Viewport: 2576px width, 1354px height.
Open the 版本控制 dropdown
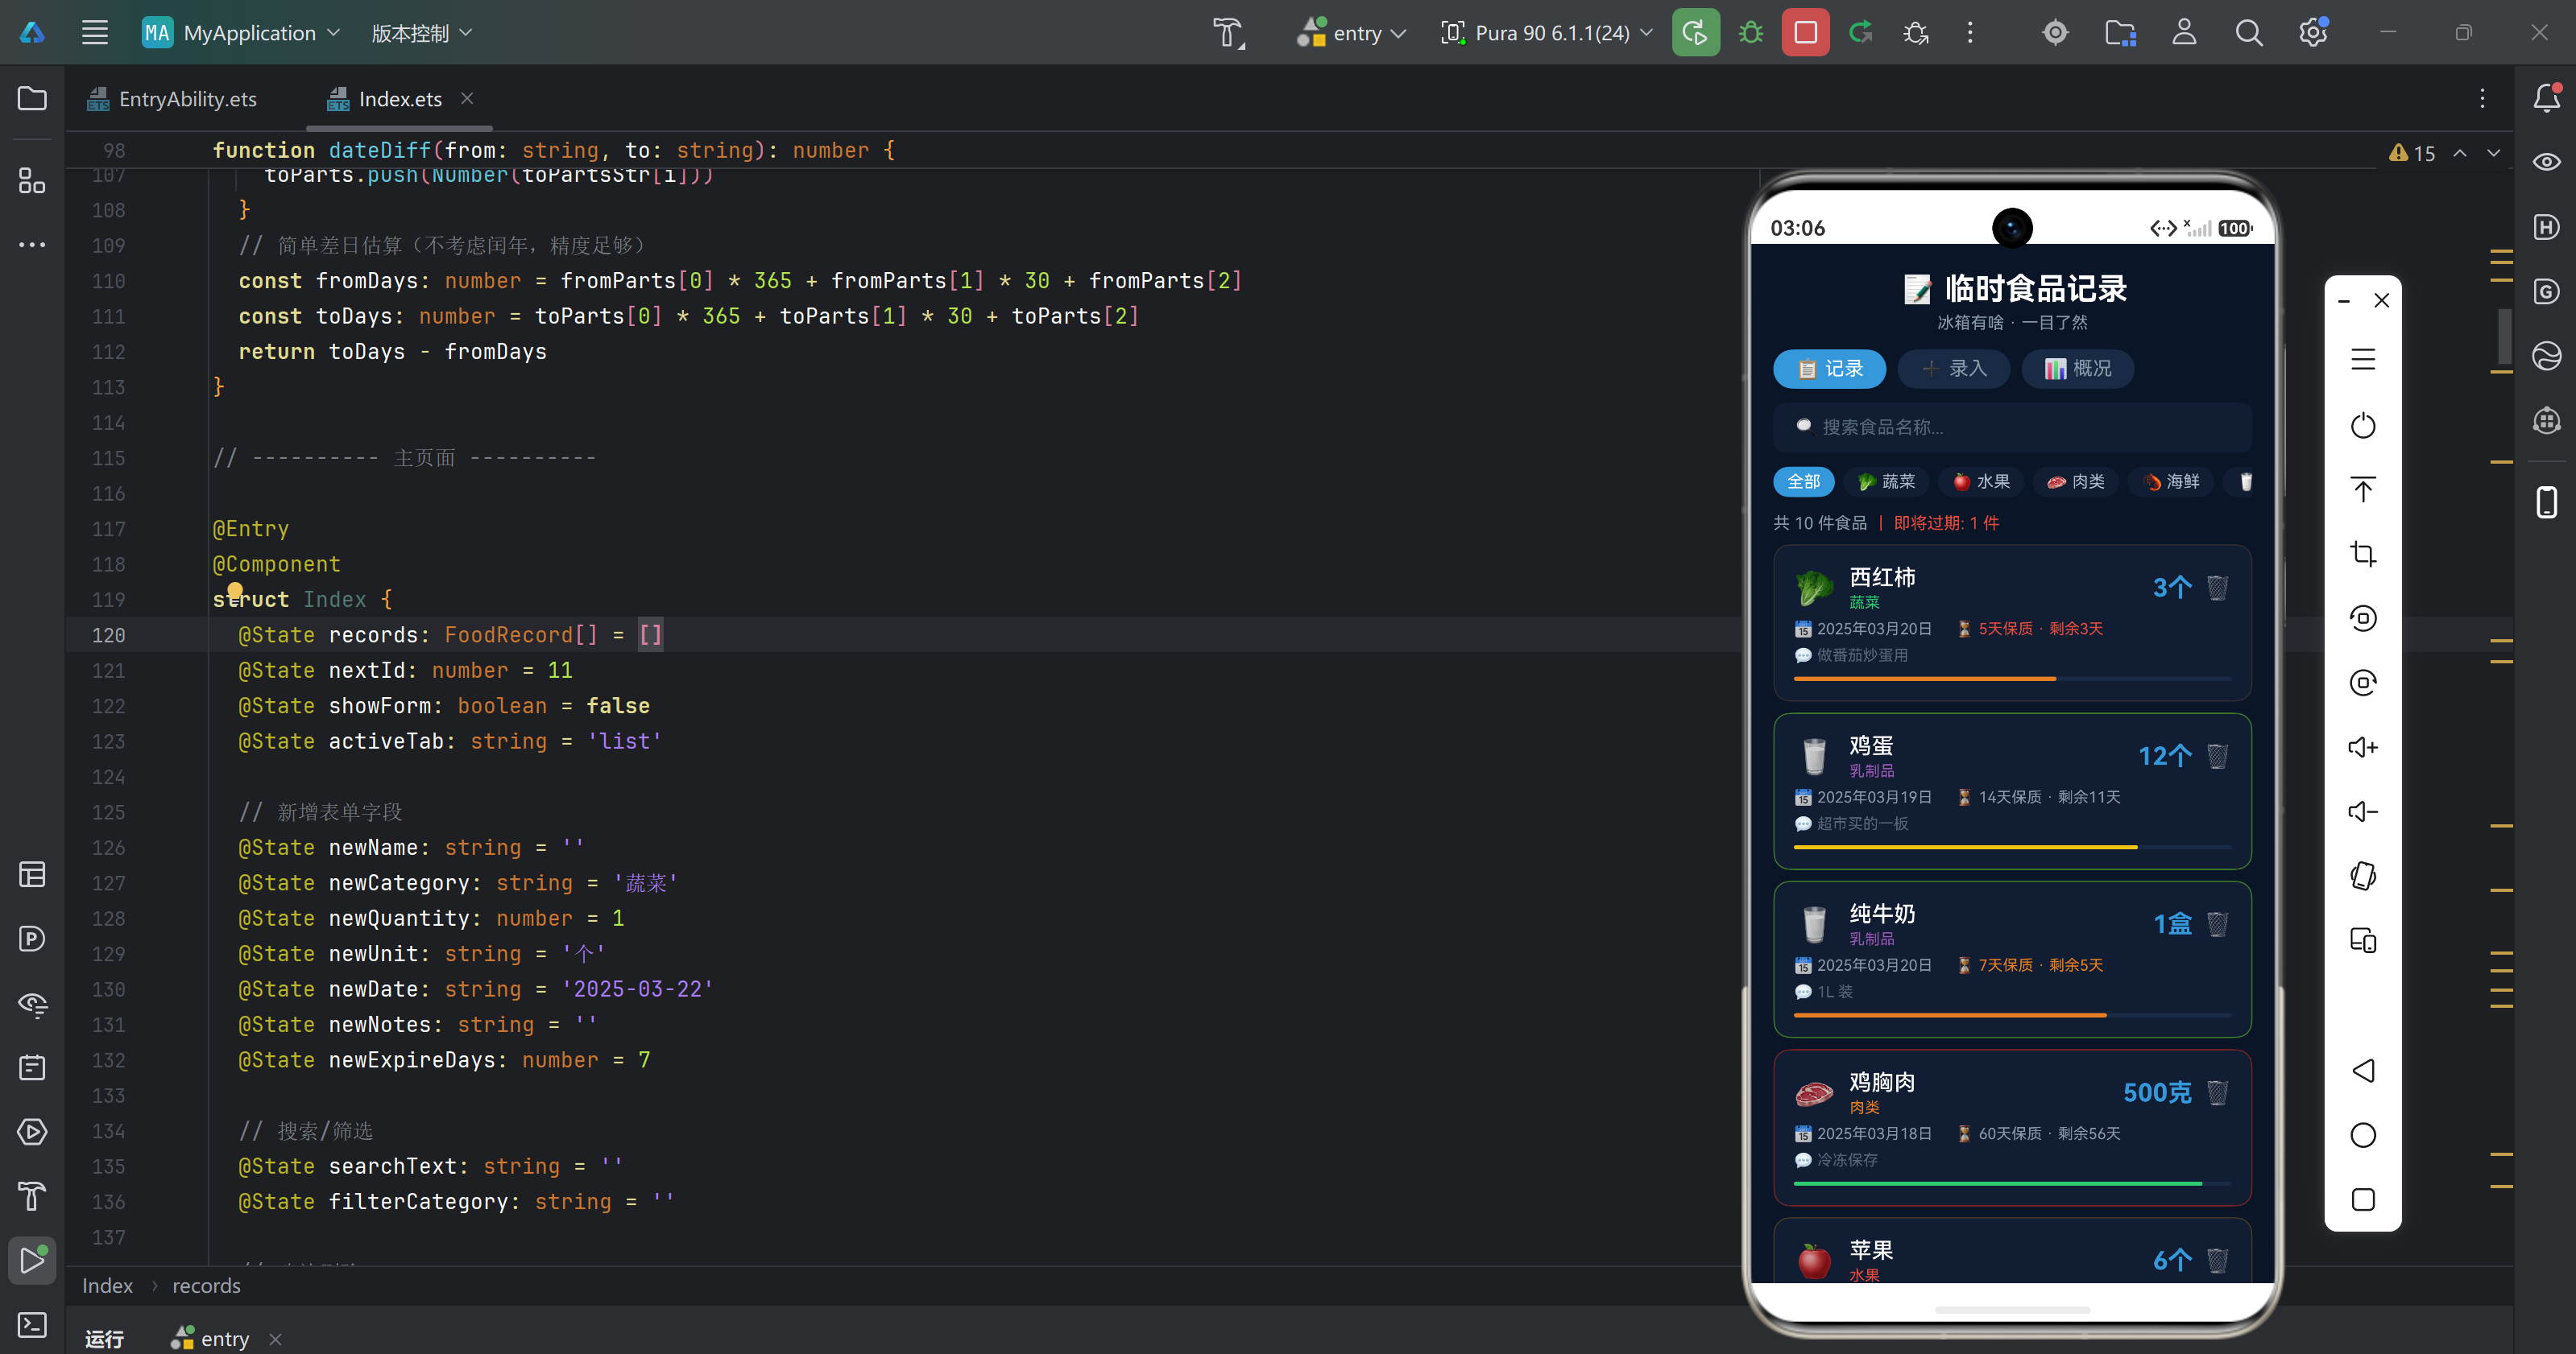click(x=421, y=33)
